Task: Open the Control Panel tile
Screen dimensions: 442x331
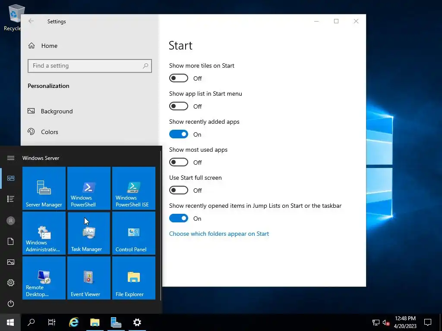Action: 134,233
